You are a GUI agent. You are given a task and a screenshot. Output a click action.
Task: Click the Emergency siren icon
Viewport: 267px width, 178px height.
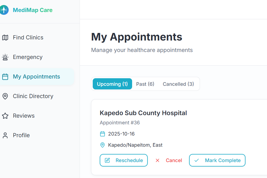pos(5,57)
